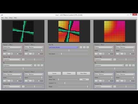Image resolution: width=138 pixels, height=104 pixels.
Task: Check Invert for Channel 3 Effect 1
Action: [x=109, y=54]
